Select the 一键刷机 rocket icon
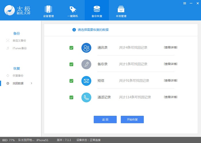The image size is (201, 143). (73, 9)
